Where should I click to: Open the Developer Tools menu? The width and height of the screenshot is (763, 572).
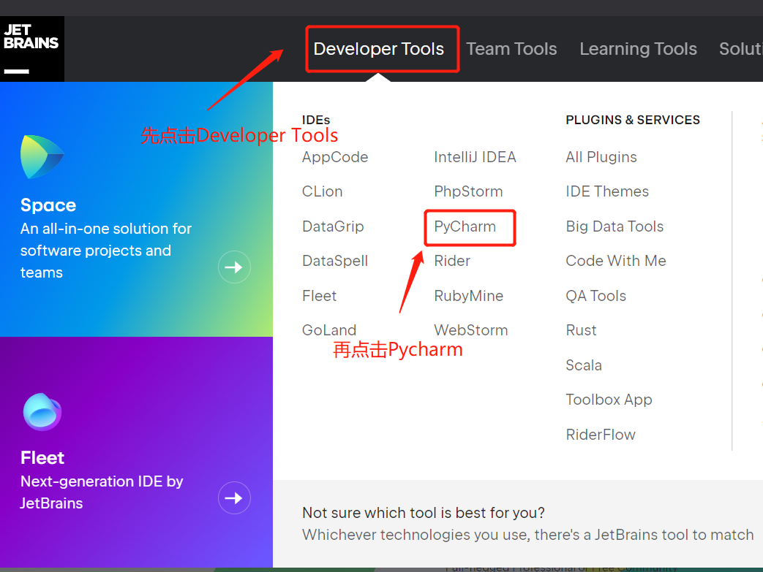click(x=379, y=49)
